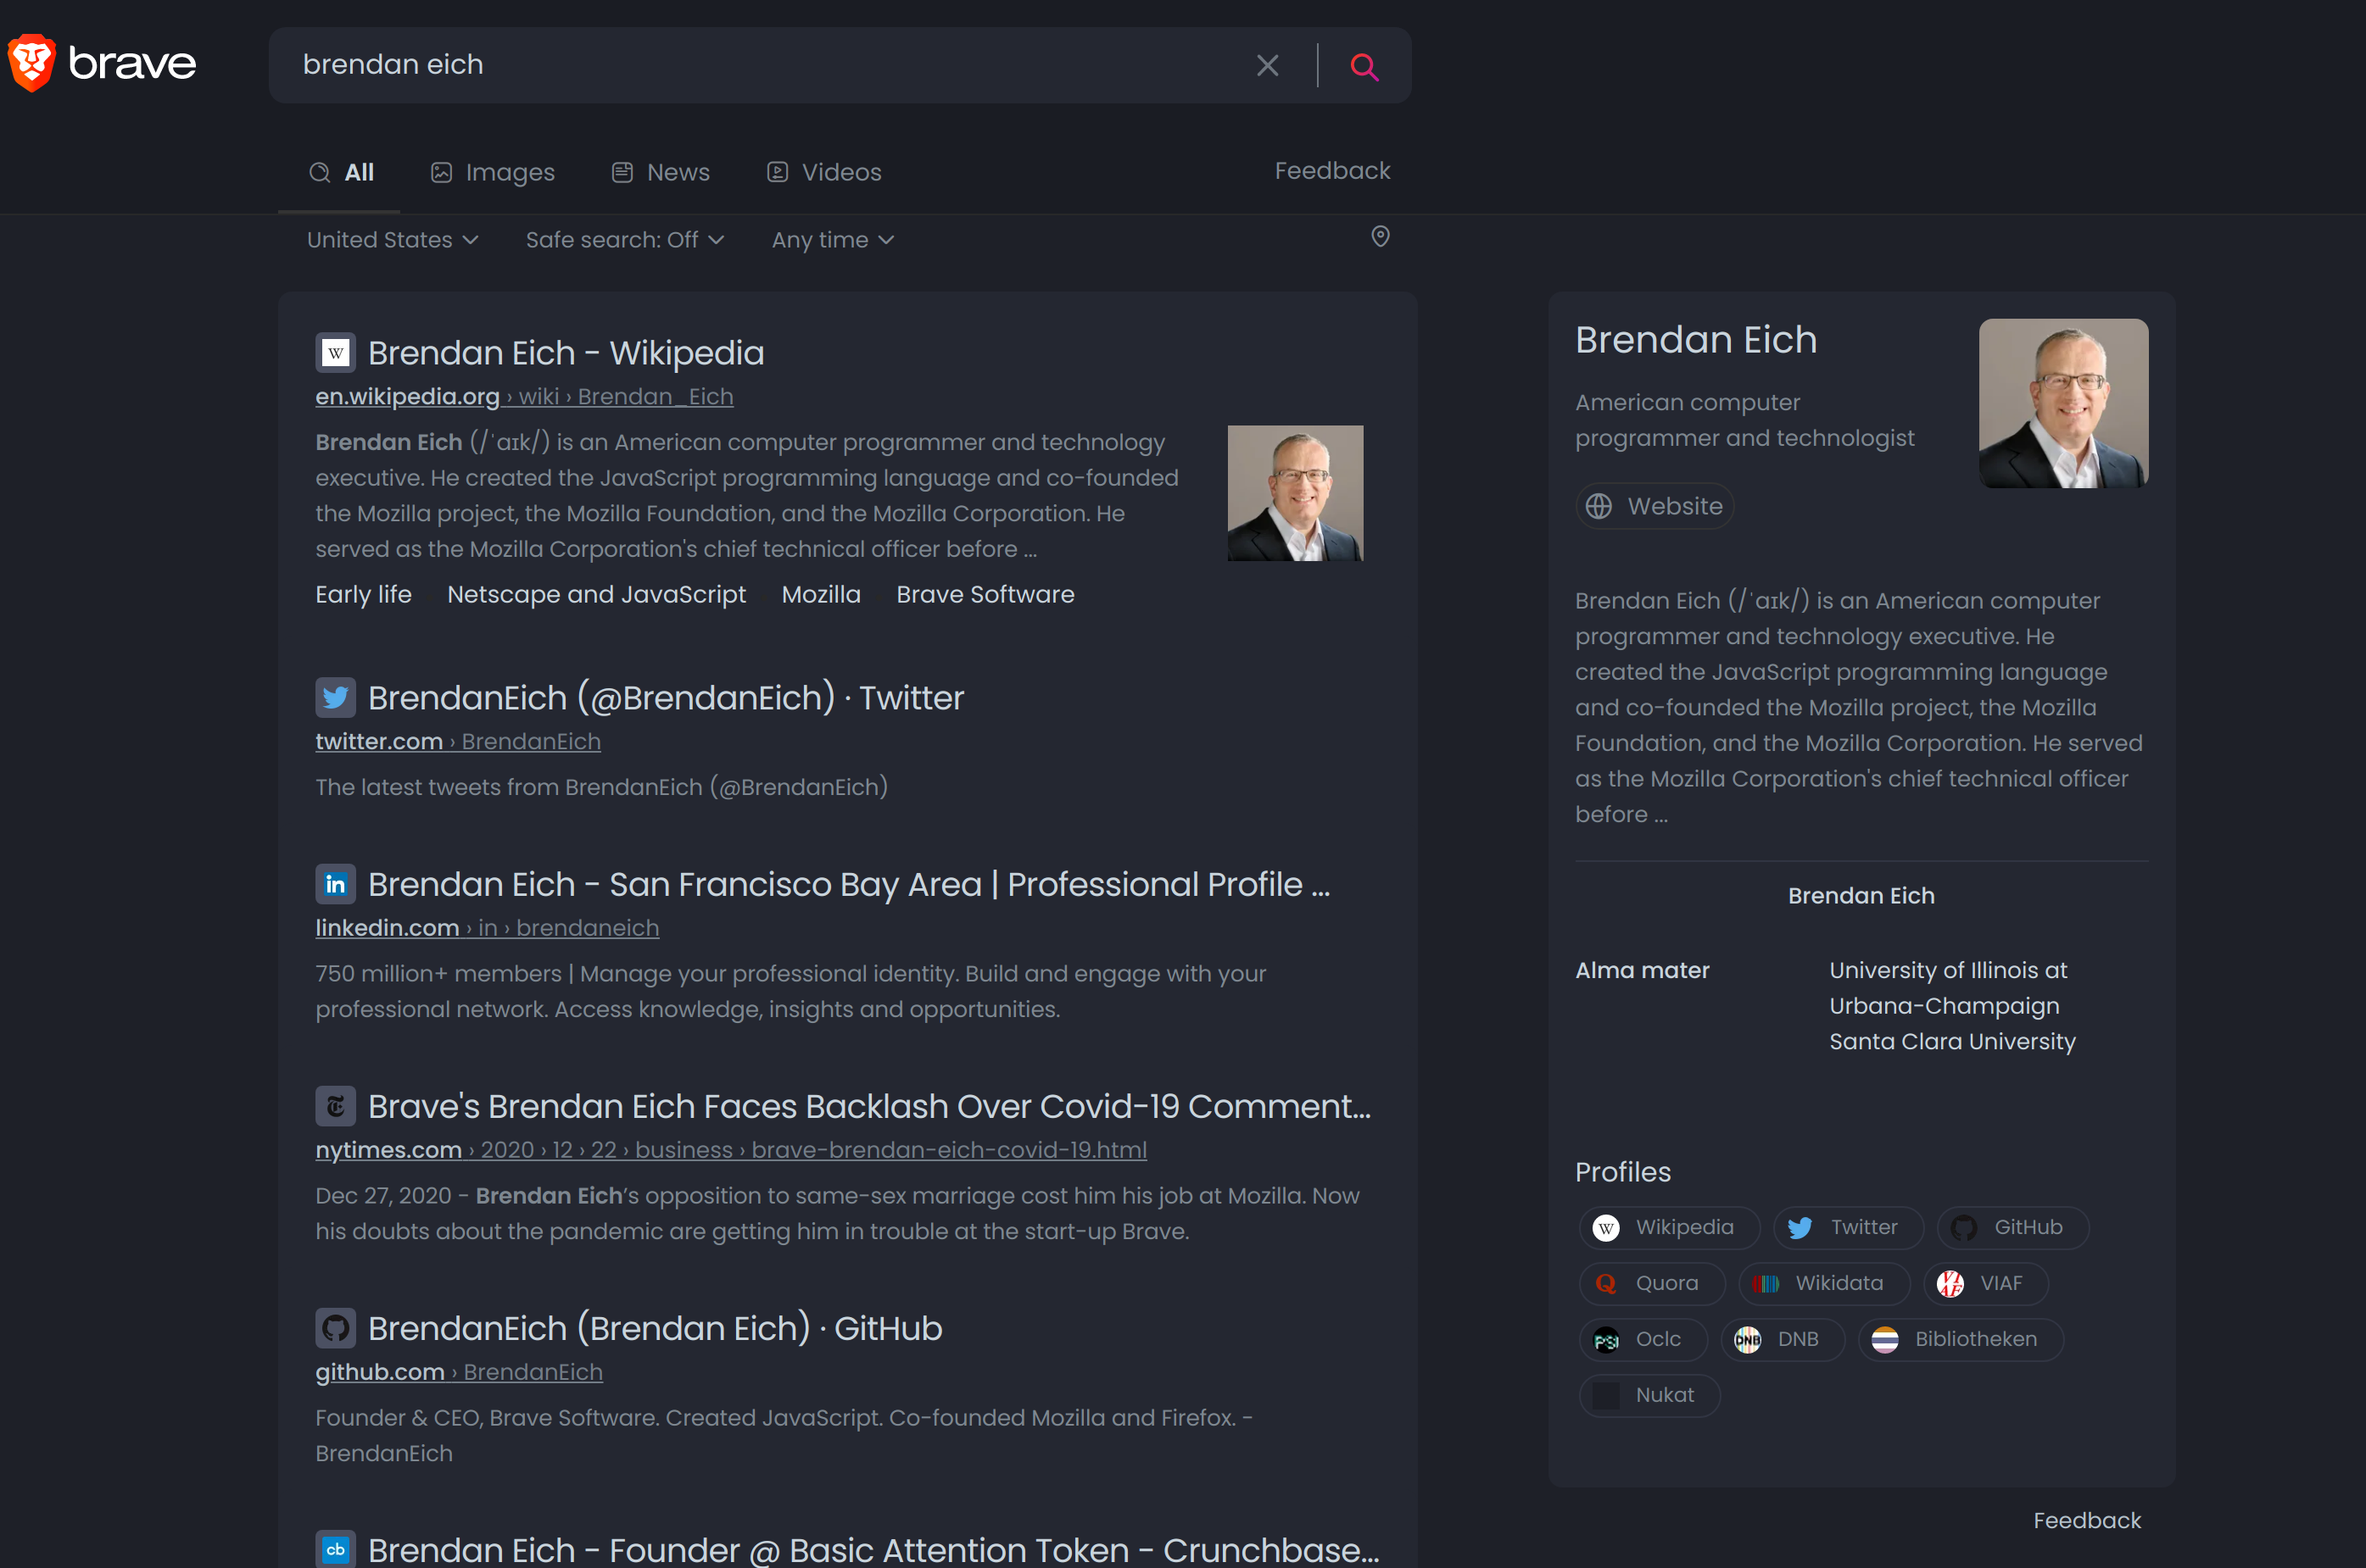Click the GitHub favicon in results
Viewport: 2366px width, 1568px height.
click(335, 1329)
